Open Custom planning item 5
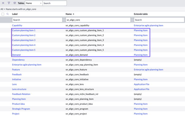The image size is (185, 116). click(x=24, y=50)
